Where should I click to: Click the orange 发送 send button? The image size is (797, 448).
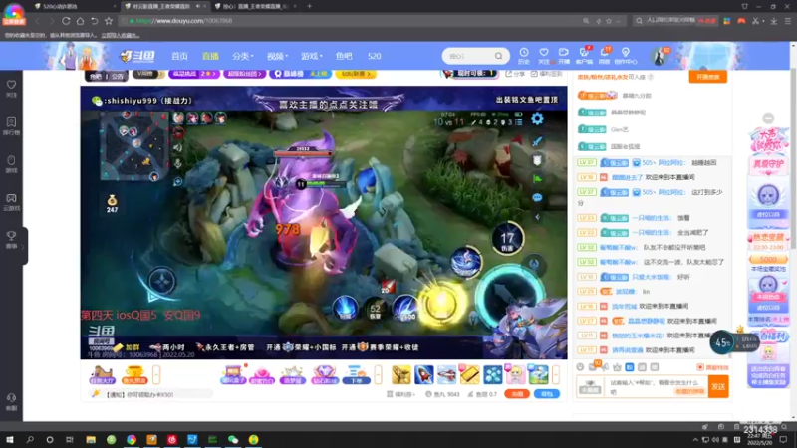point(718,387)
